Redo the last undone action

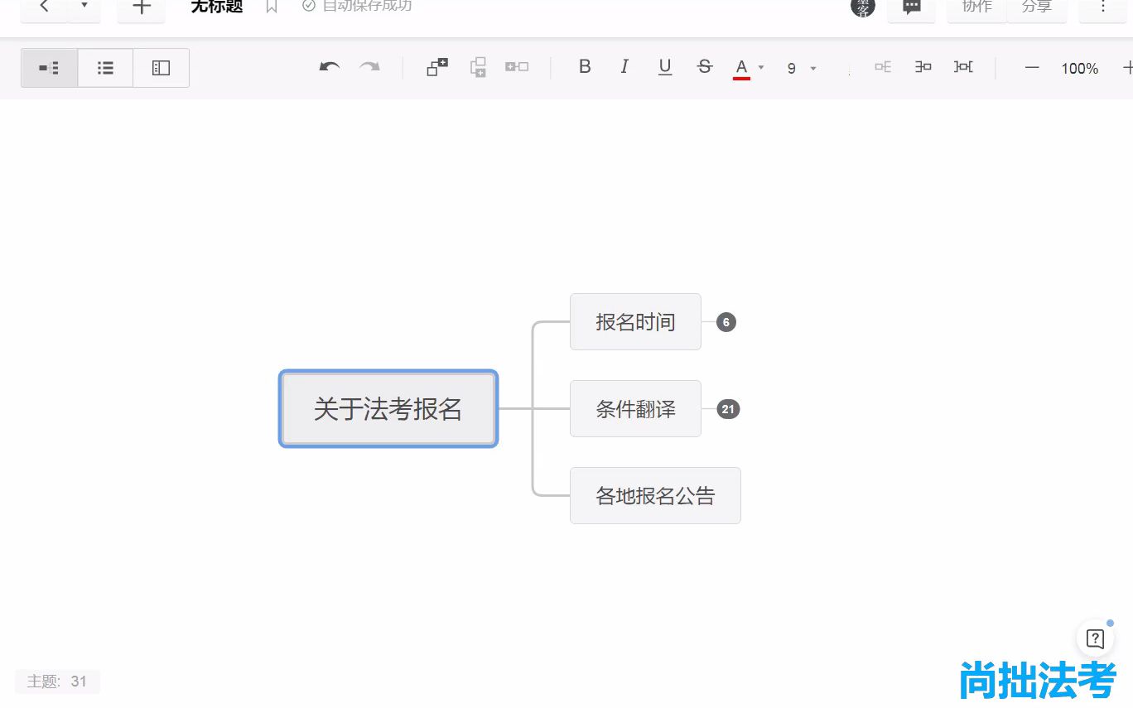coord(369,68)
